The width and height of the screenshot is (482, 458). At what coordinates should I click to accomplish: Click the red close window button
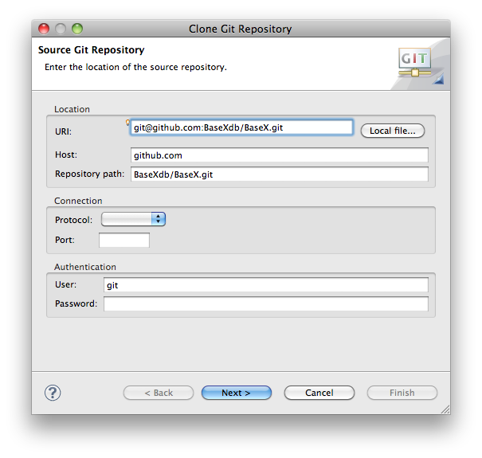tap(44, 29)
